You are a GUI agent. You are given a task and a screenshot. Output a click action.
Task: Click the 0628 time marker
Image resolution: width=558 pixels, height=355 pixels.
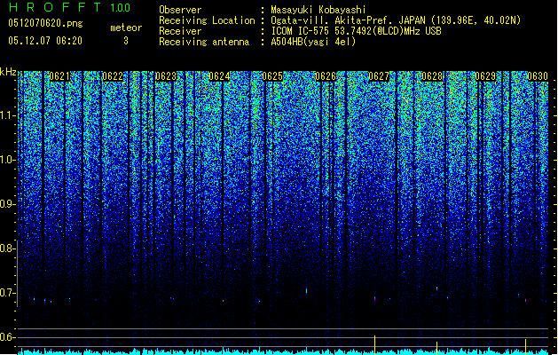432,76
